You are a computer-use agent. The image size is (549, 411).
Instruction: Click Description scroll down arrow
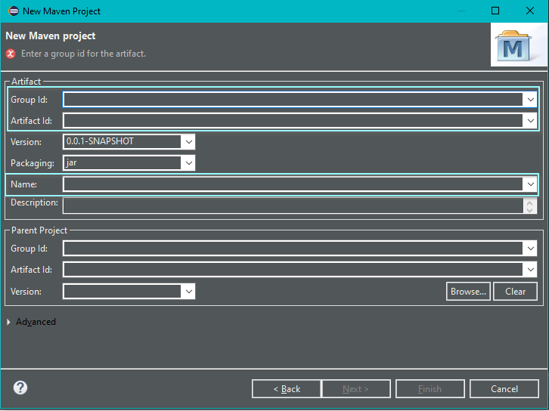530,210
